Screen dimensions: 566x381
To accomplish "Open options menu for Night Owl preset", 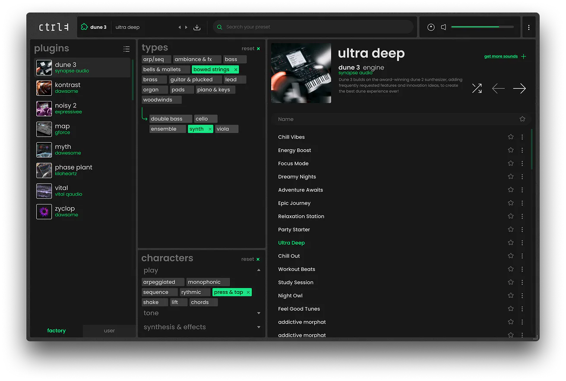I will tap(522, 296).
